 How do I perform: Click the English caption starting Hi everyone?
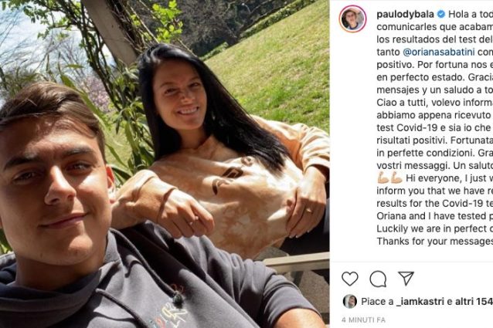click(x=435, y=210)
